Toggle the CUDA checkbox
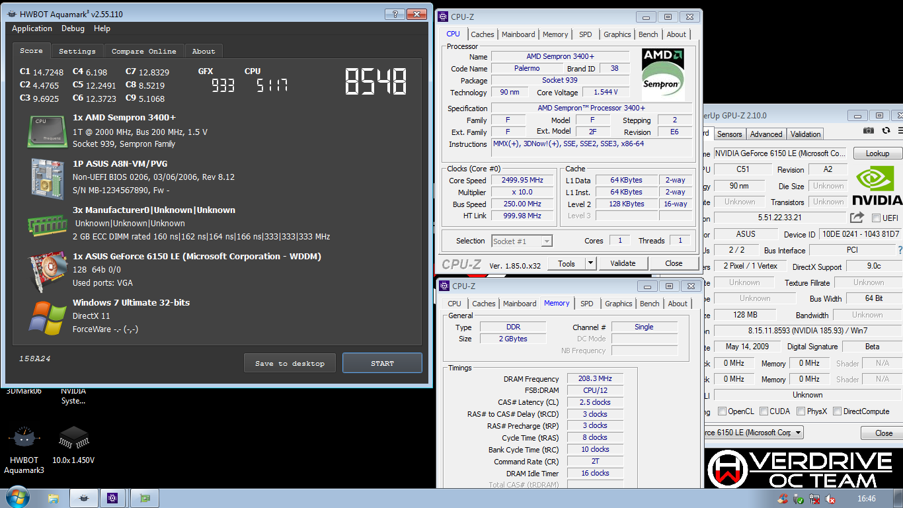The width and height of the screenshot is (903, 508). click(764, 411)
